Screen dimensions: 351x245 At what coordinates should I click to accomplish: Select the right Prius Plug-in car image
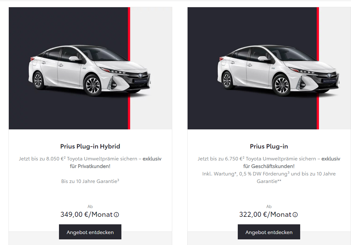pos(269,68)
